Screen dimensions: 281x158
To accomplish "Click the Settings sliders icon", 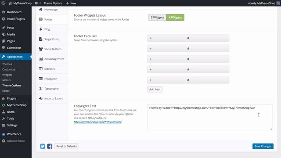I will click(4, 125).
